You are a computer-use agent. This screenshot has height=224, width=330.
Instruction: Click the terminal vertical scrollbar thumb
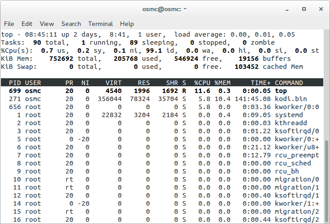point(326,181)
